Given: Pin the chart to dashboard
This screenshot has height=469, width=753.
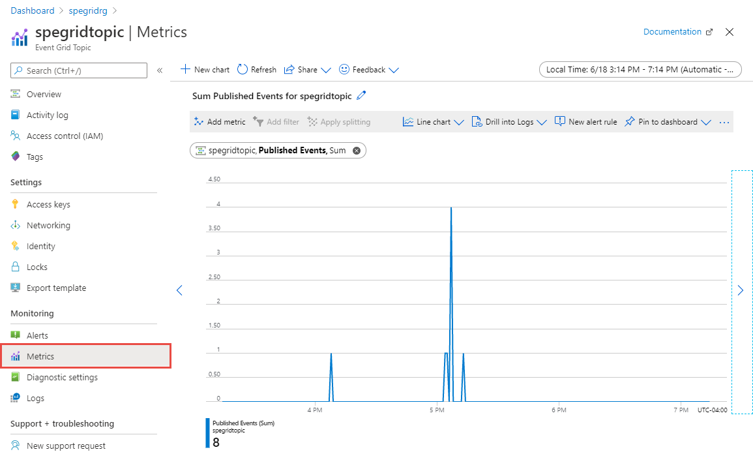Looking at the screenshot, I should point(662,121).
